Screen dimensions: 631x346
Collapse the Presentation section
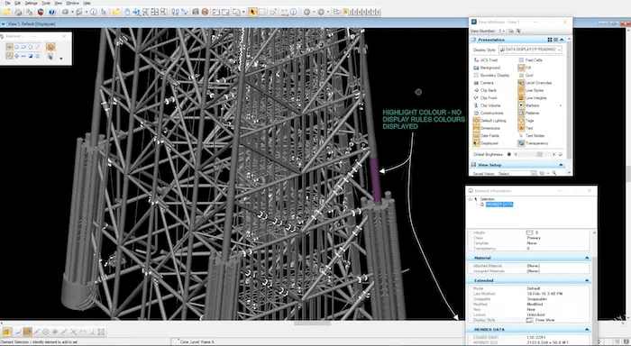click(562, 40)
